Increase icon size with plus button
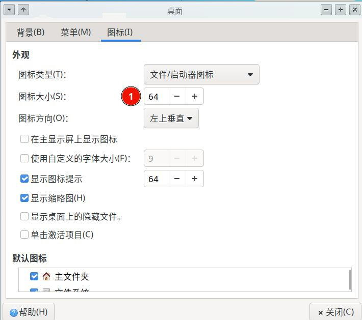This screenshot has width=362, height=320. click(x=194, y=96)
